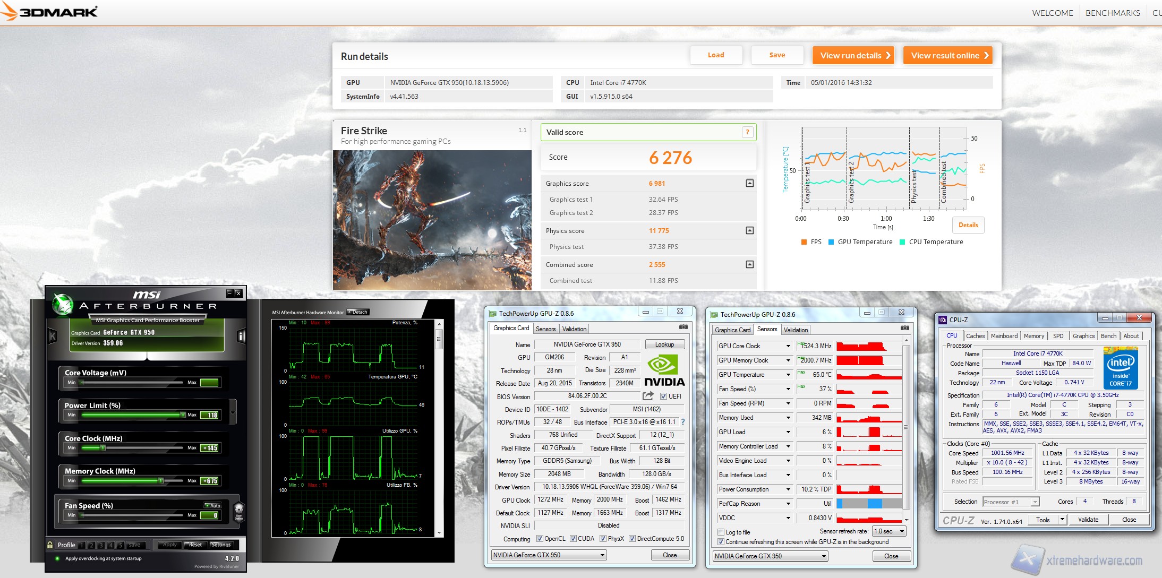Open the SPD tab in CPU-Z
This screenshot has height=578, width=1162.
(x=1058, y=335)
